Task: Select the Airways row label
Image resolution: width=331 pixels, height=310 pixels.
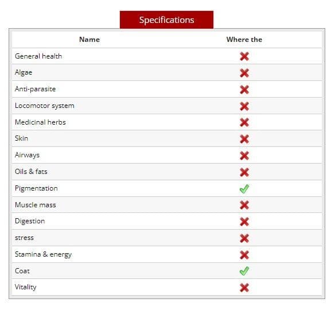Action: [27, 155]
